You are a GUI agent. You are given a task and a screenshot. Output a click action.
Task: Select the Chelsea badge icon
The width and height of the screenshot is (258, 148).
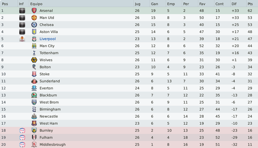click(x=34, y=25)
